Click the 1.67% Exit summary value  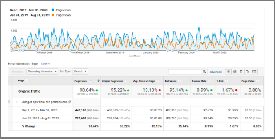click(228, 90)
